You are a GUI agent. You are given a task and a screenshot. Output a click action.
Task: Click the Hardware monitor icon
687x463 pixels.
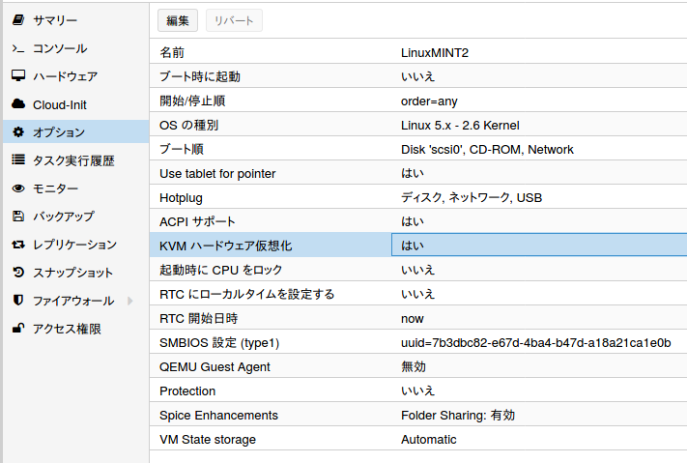pyautogui.click(x=17, y=76)
